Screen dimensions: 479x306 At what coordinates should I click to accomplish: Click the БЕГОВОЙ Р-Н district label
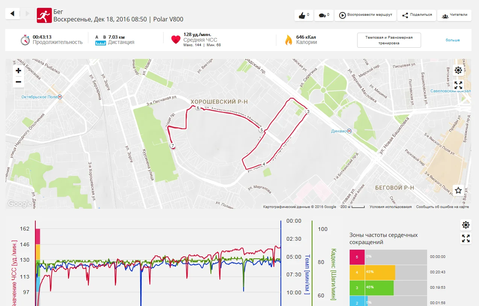(394, 187)
